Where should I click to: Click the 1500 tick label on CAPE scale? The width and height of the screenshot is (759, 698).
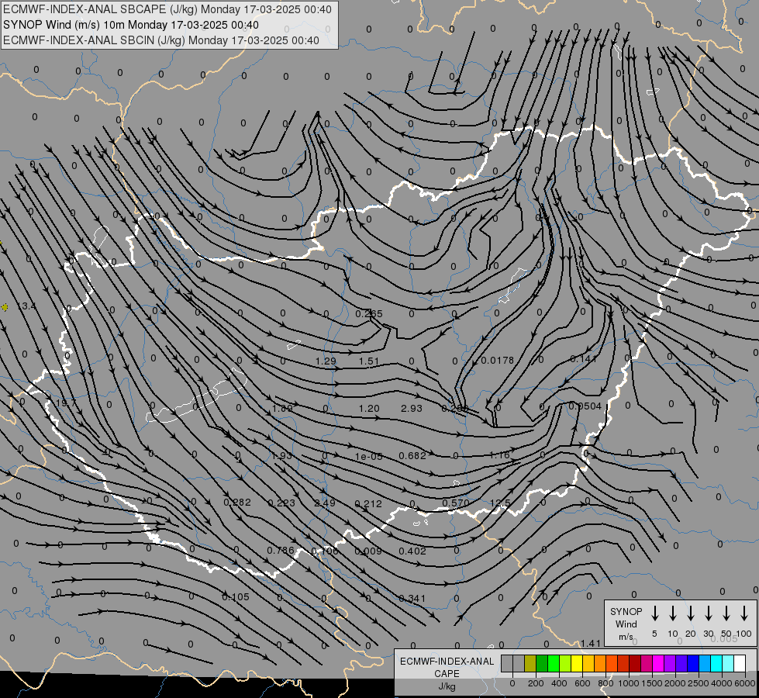(651, 683)
